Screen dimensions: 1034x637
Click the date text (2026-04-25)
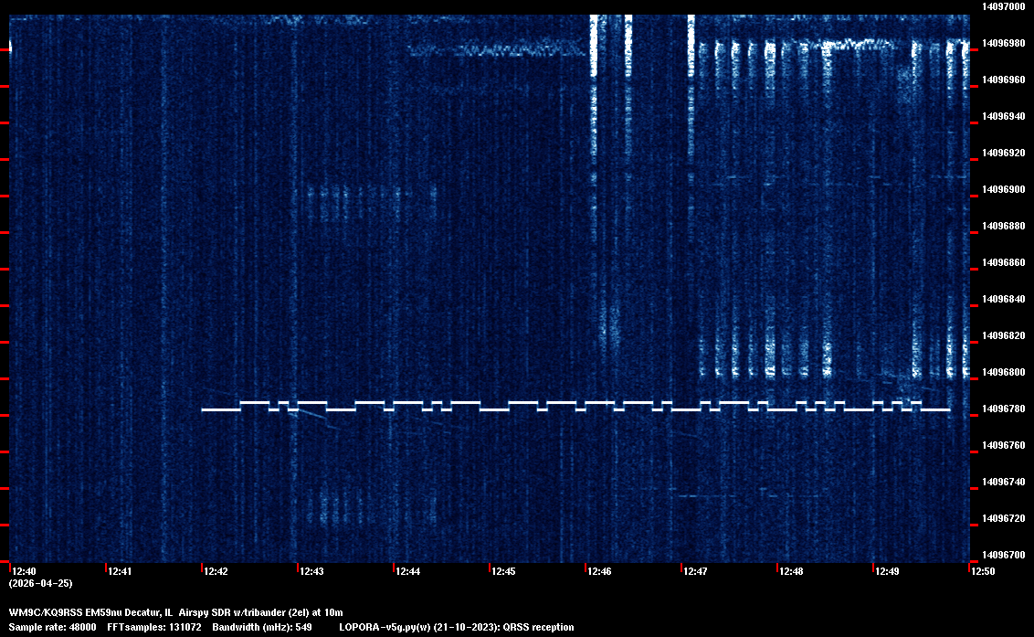[40, 583]
